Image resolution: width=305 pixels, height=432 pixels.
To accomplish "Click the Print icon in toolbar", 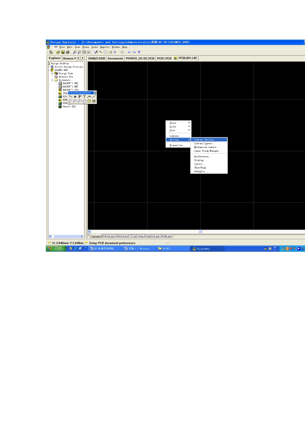I will pos(67,52).
